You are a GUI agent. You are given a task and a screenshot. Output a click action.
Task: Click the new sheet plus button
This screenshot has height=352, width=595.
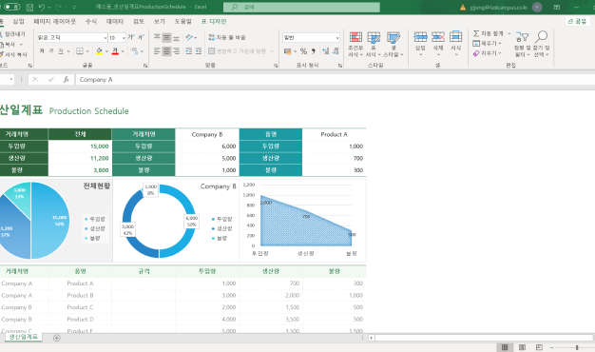coord(56,338)
